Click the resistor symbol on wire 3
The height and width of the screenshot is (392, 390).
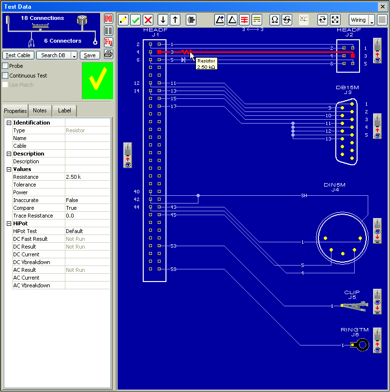(x=186, y=52)
